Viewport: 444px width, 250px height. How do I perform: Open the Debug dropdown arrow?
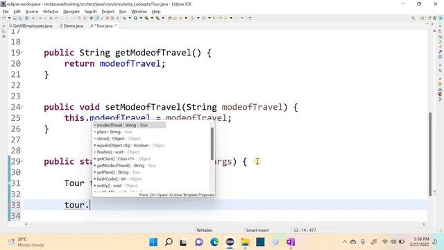(x=130, y=18)
